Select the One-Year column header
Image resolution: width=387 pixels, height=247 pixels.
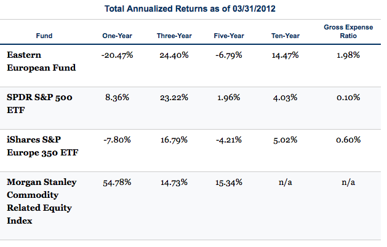pos(116,36)
